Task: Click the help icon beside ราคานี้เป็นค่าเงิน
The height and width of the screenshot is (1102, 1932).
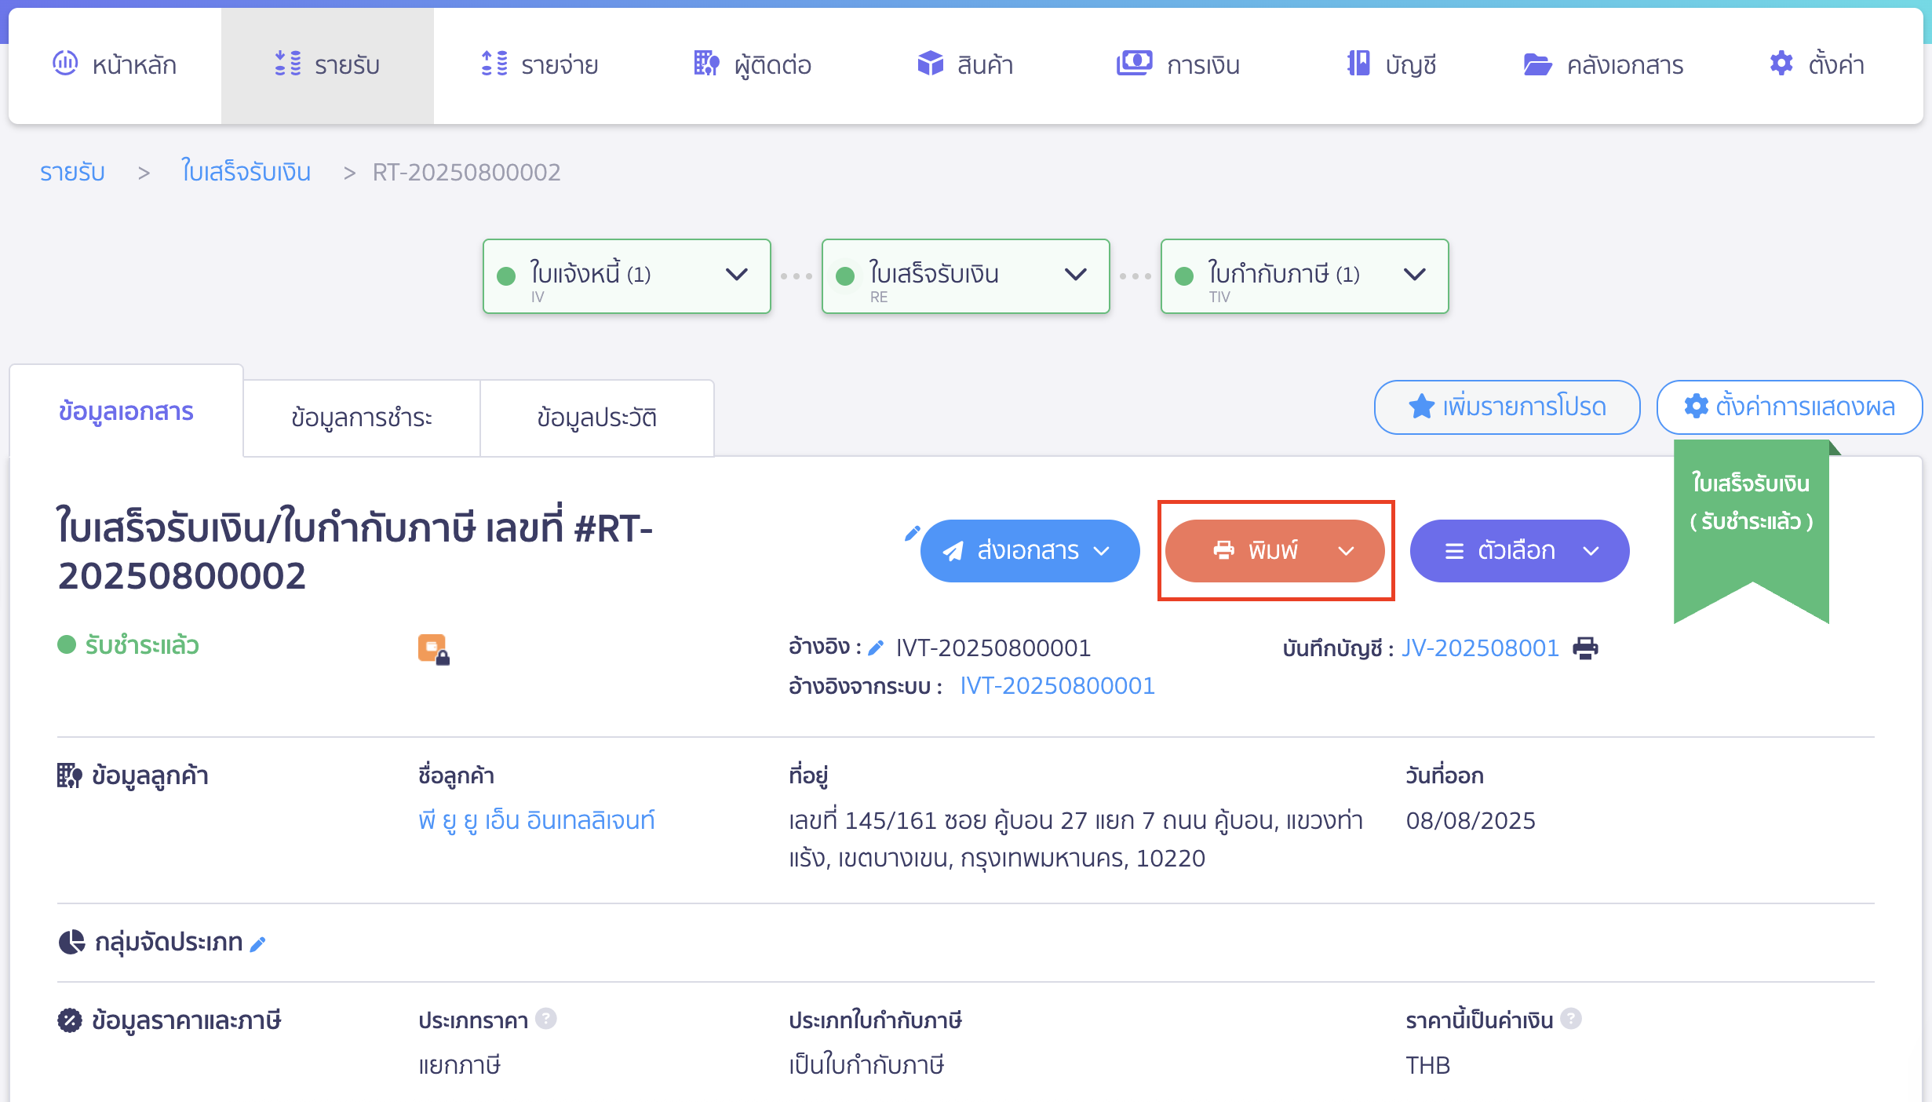Action: coord(1571,1019)
